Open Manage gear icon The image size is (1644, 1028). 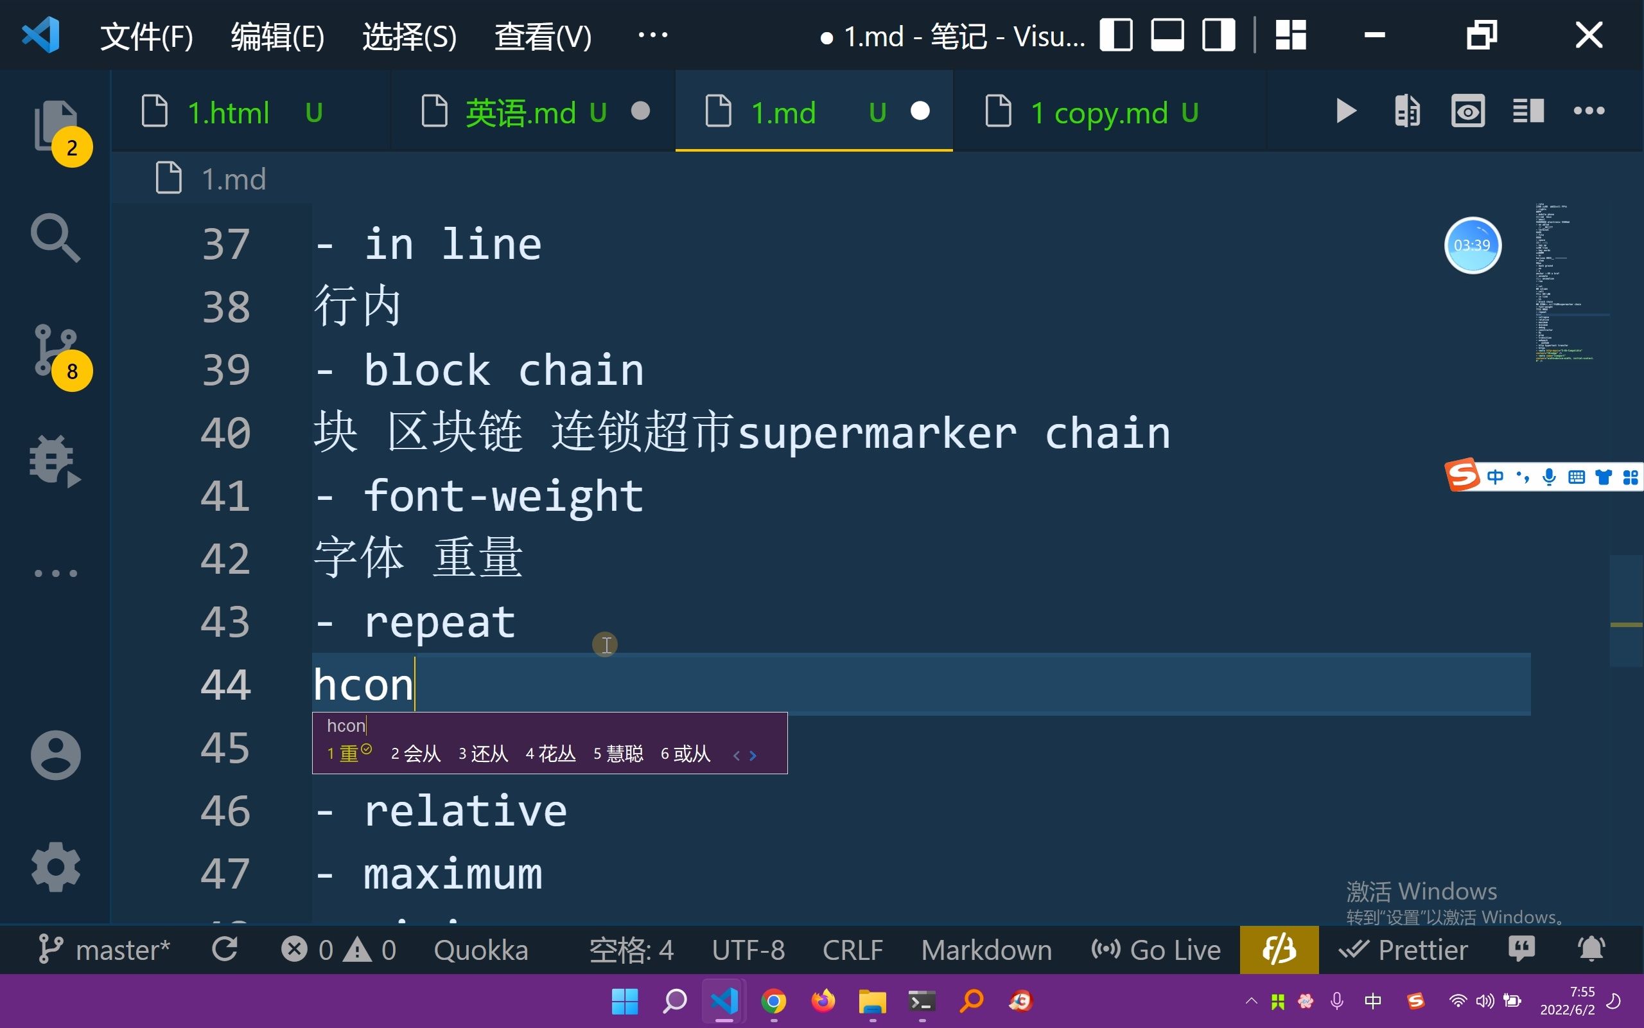click(55, 867)
